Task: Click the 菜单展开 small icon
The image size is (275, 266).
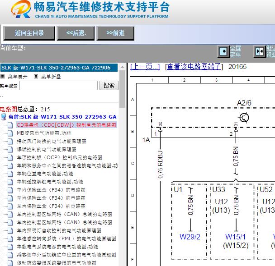Action: click(x=2, y=76)
